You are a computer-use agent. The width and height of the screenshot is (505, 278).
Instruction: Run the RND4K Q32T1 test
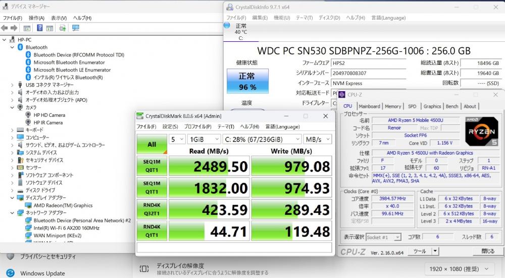(151, 209)
